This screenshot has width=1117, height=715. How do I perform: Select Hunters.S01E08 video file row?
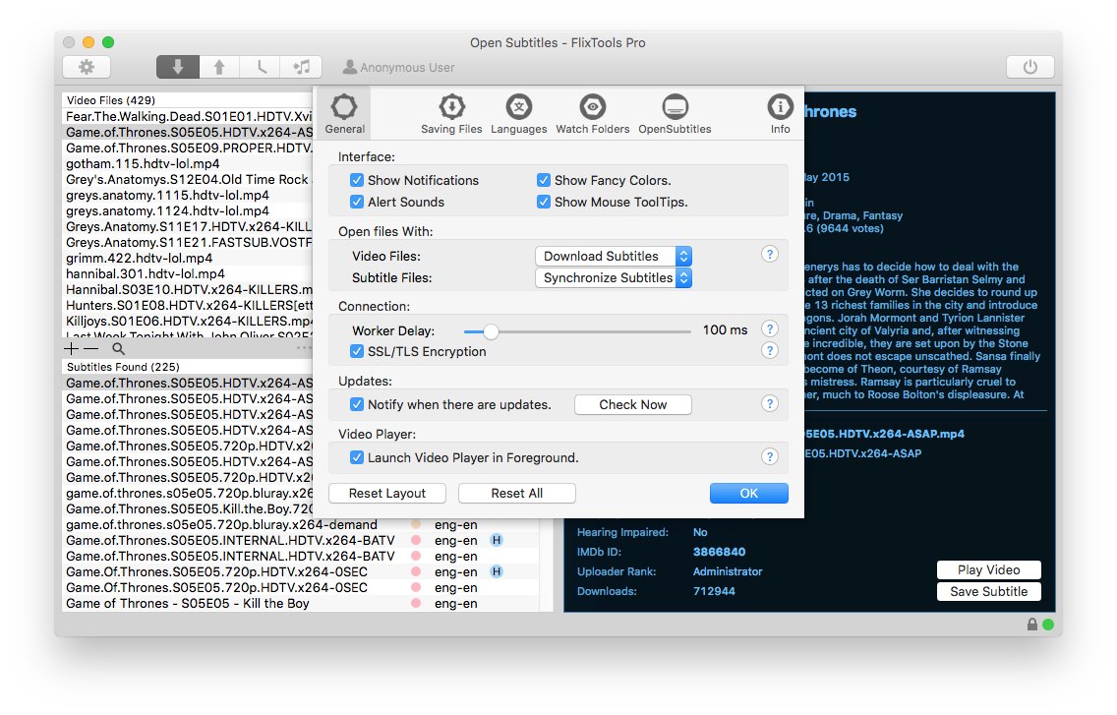click(188, 305)
